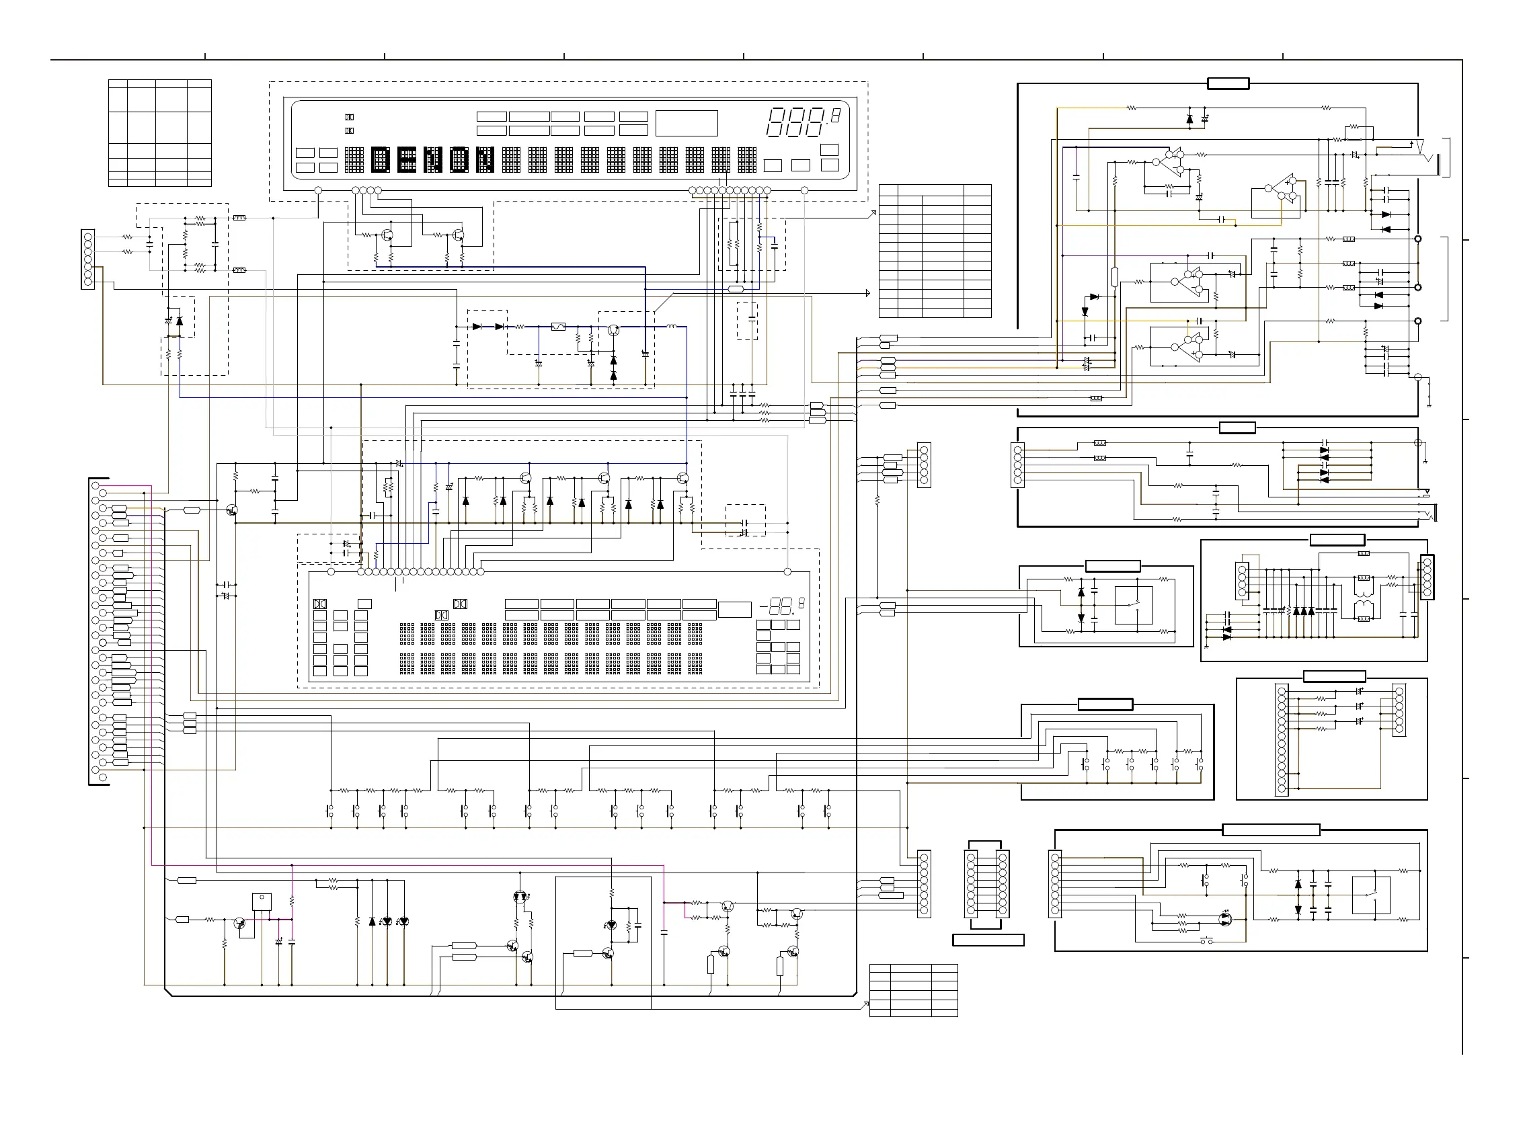1525x1132 pixels.
Task: Click the large blank segment box on upper display
Action: pos(686,123)
